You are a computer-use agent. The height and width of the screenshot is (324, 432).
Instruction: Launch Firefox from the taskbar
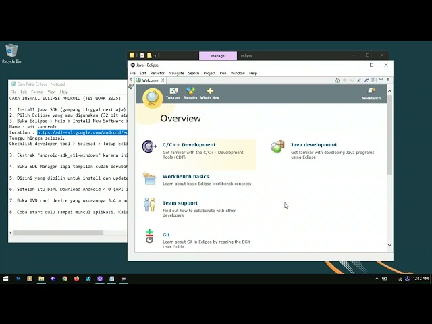[76, 279]
